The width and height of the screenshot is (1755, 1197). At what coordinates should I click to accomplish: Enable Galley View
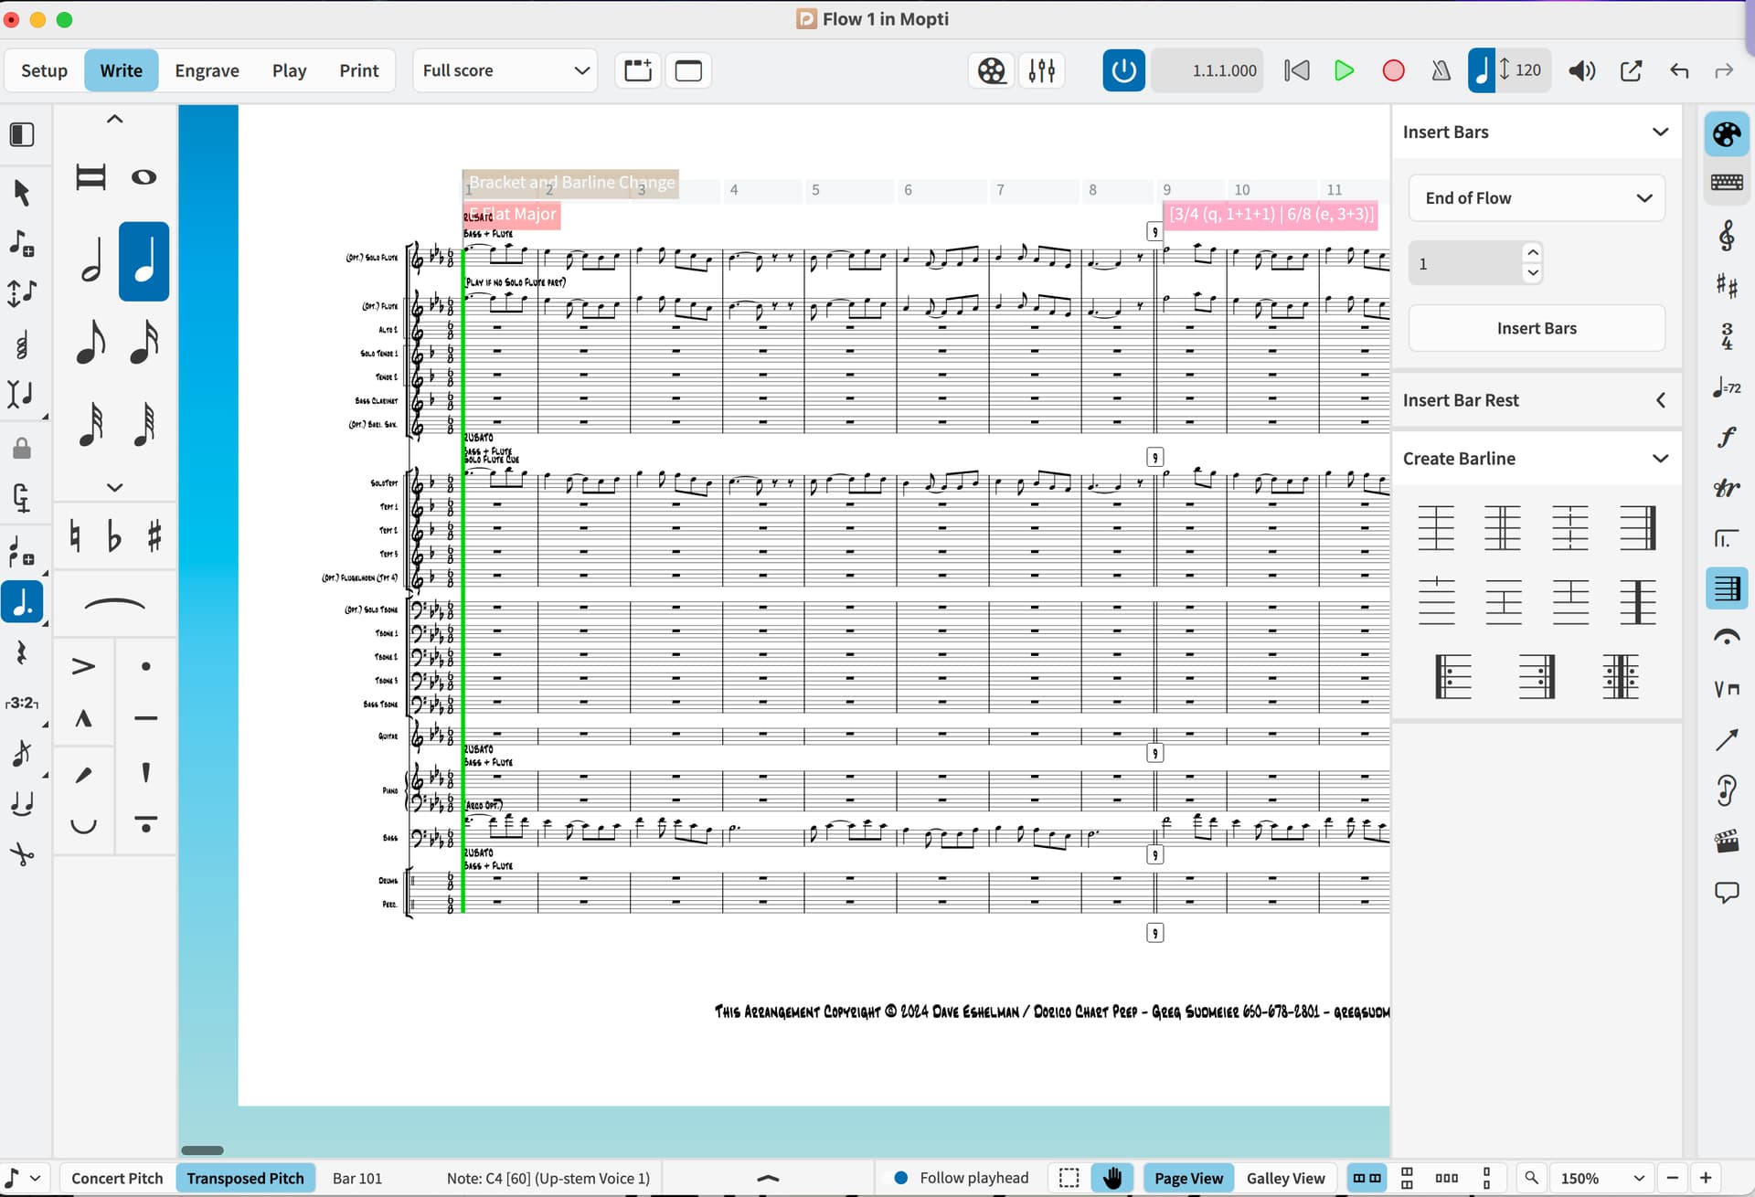[x=1285, y=1178]
